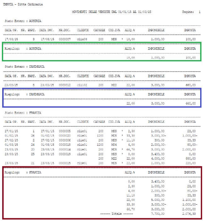Screen dimensions: 203x221
Task: Click the Pagina 1 page indicator
Action: point(191,12)
